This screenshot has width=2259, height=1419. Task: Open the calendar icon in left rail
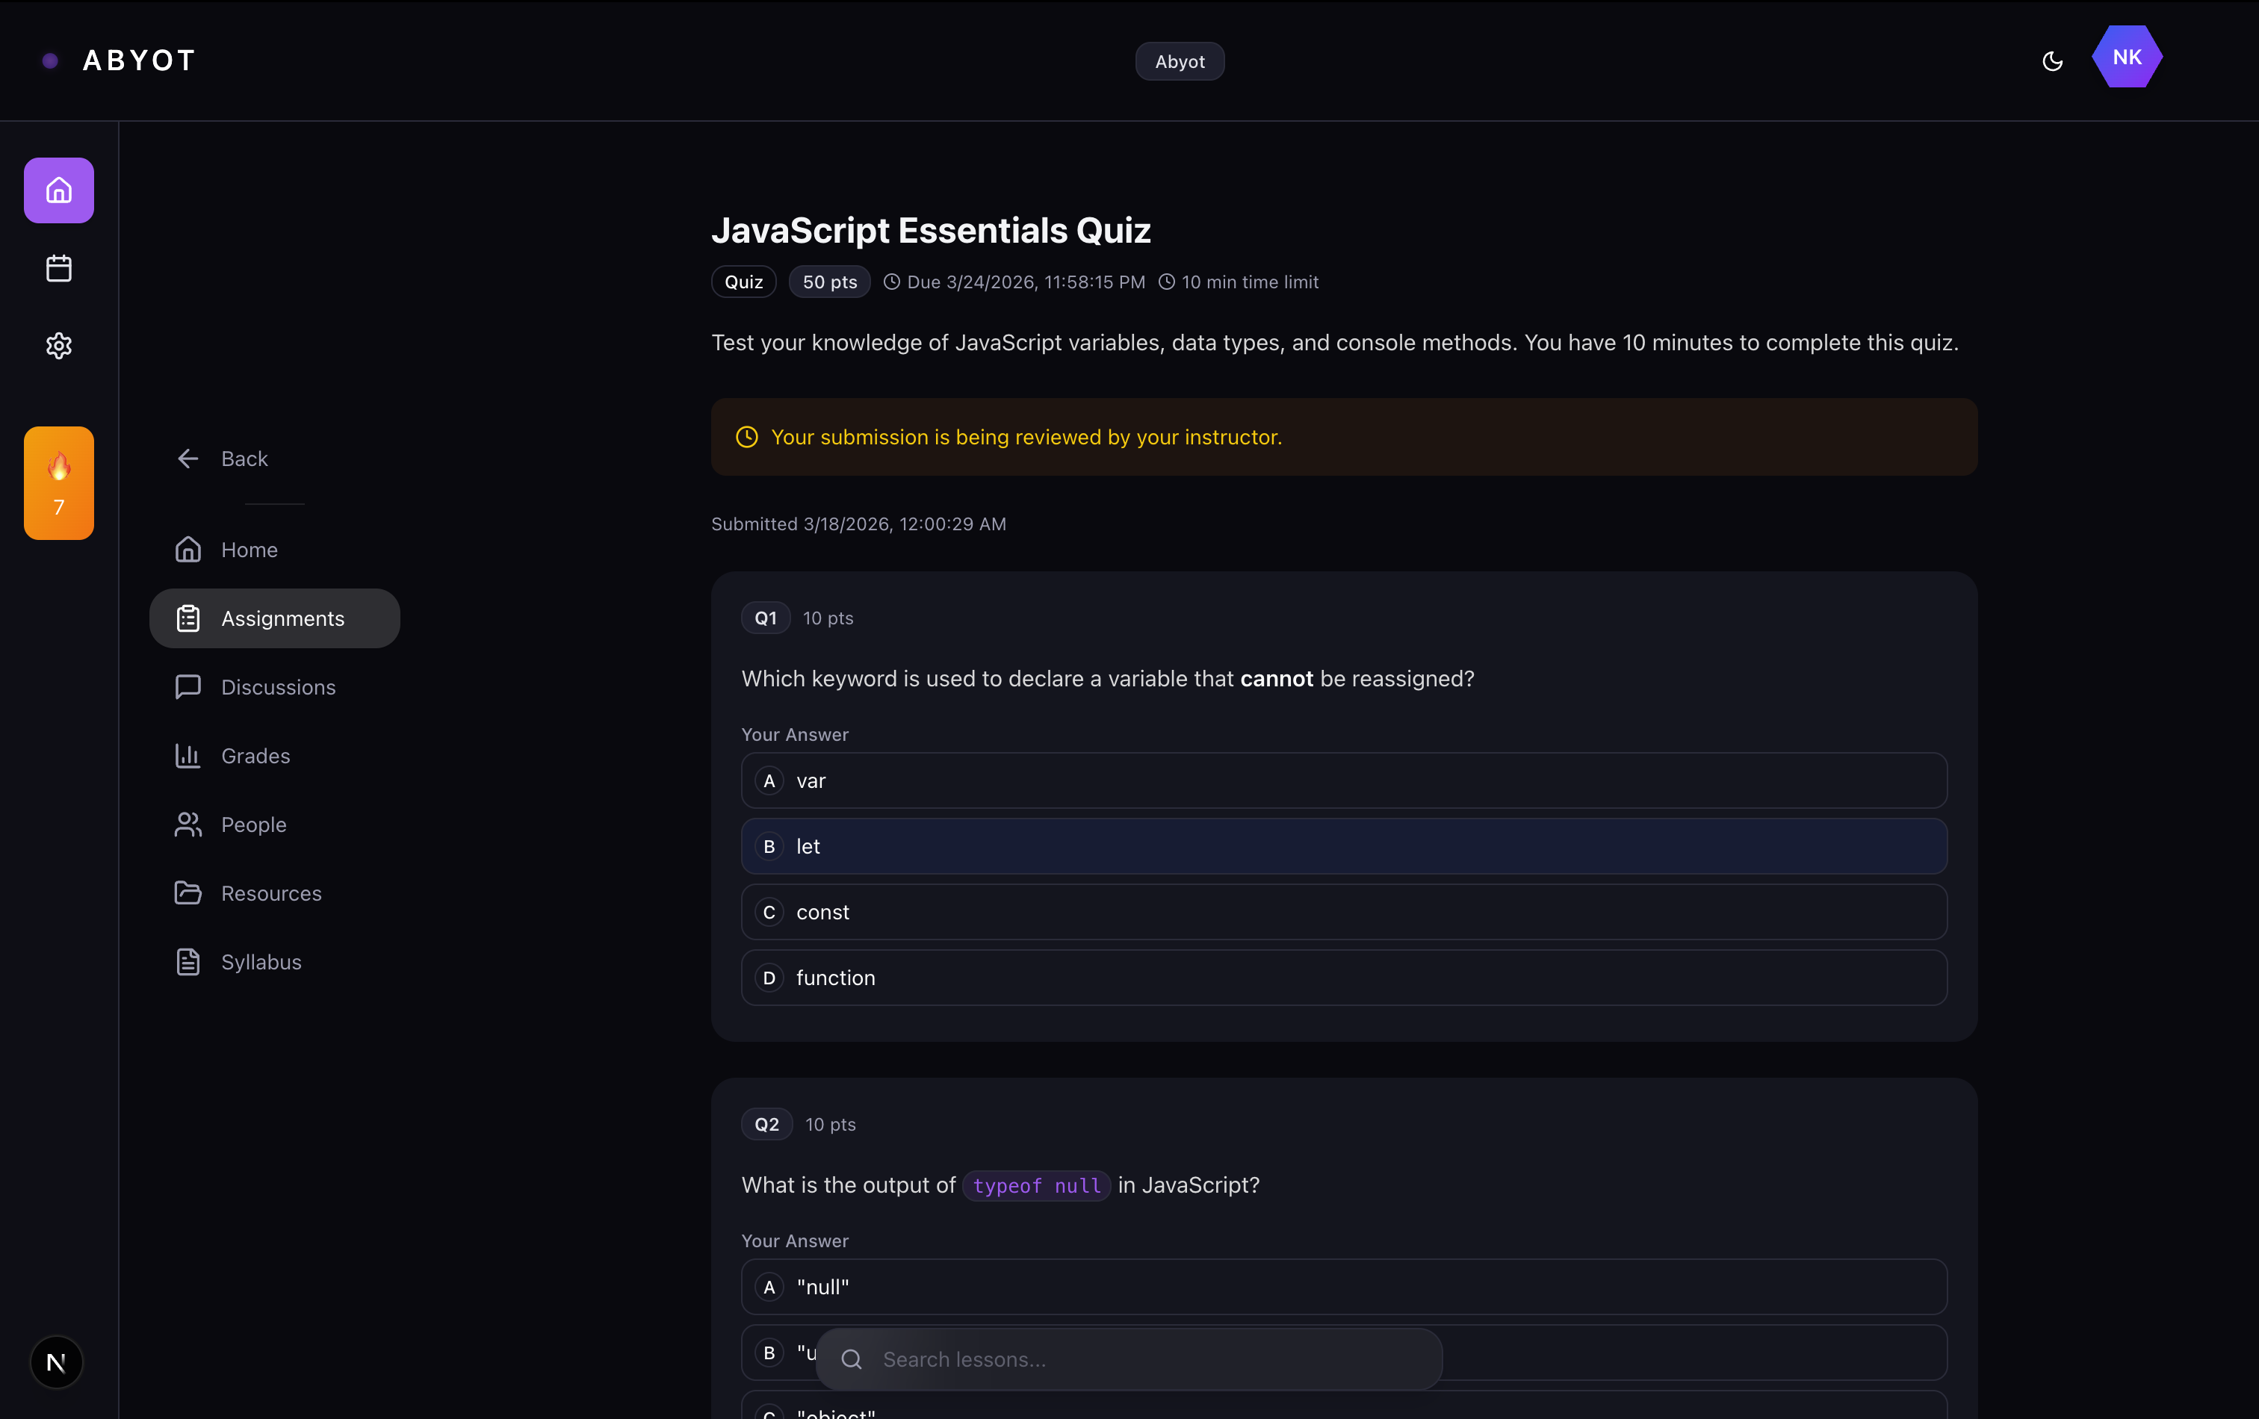pos(58,268)
